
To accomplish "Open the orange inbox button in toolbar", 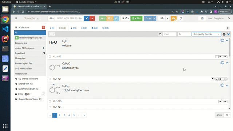I will click(173, 18).
